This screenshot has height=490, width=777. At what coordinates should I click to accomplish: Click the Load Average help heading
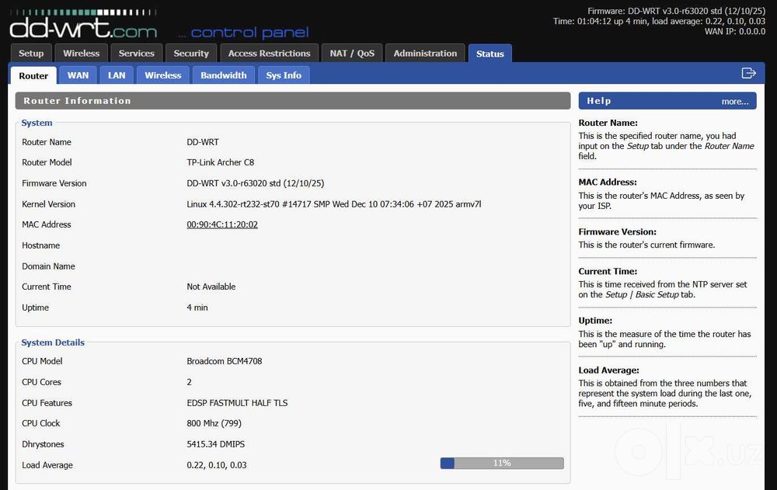[608, 370]
